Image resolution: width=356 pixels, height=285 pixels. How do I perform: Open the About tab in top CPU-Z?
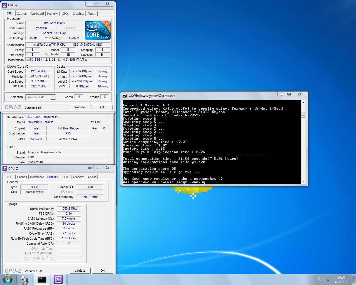coord(92,14)
